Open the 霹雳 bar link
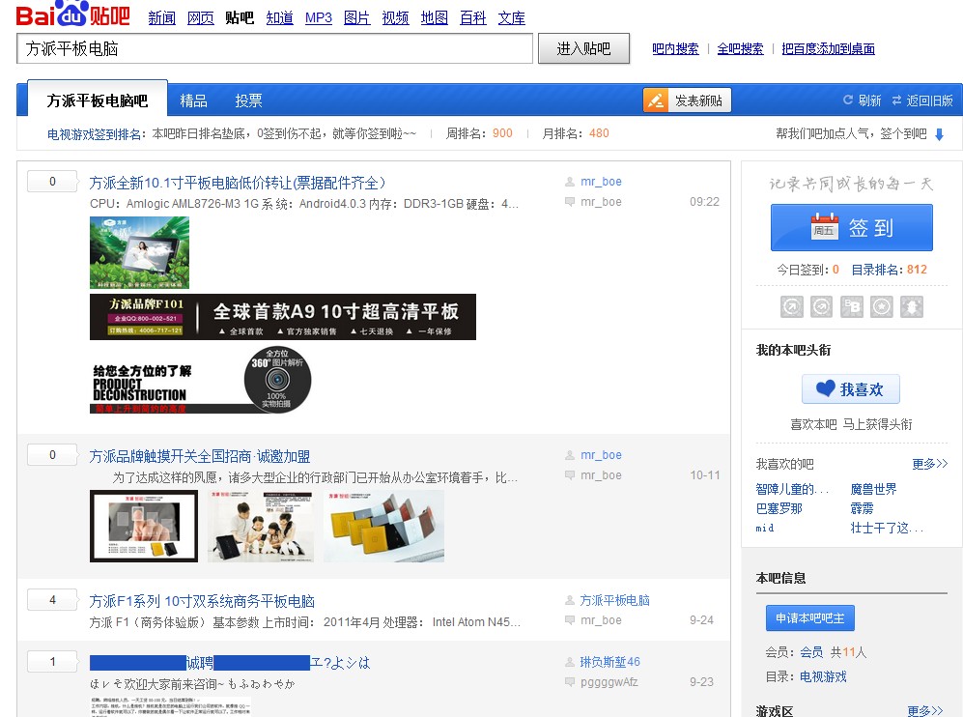This screenshot has width=963, height=717. pyautogui.click(x=862, y=508)
